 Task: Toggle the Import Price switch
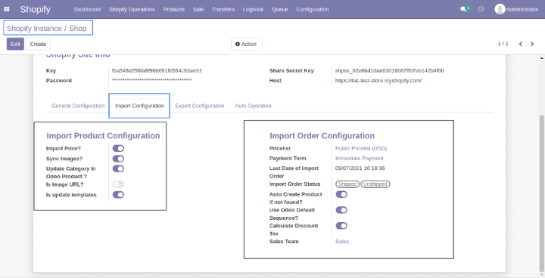click(118, 149)
